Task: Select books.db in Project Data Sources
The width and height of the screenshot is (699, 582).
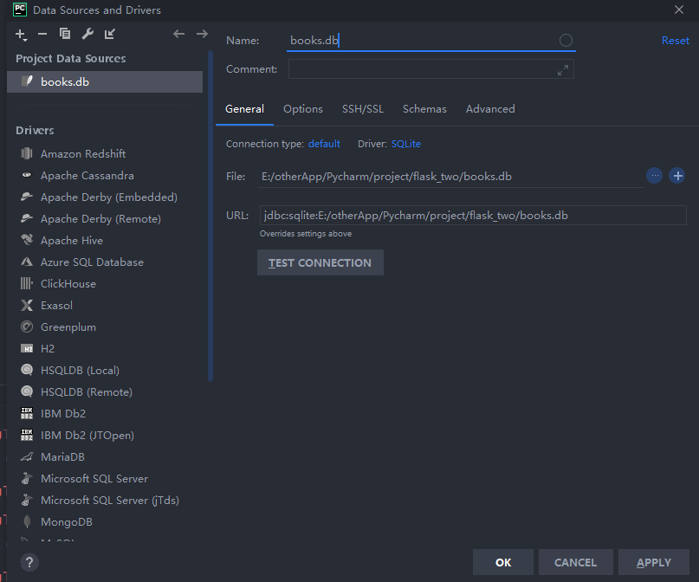Action: [105, 82]
